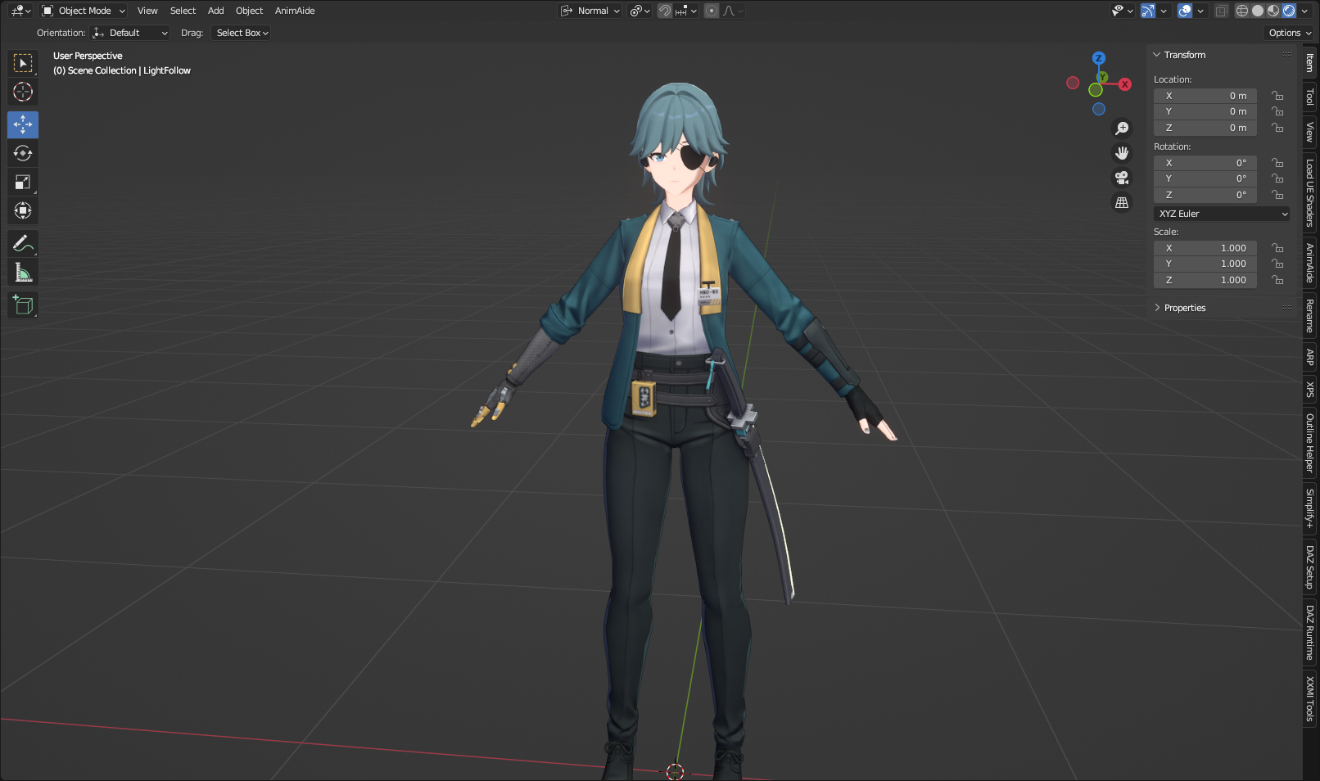Select the Move tool

(x=23, y=124)
